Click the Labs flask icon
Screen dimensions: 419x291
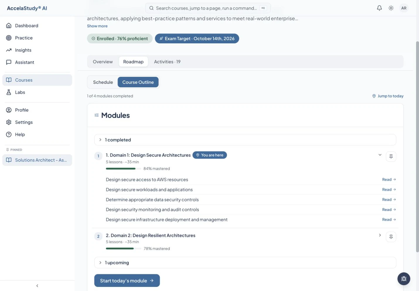9,92
